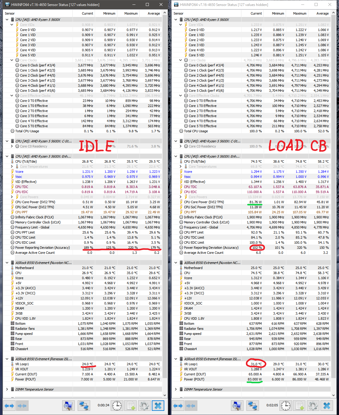Click expand-columns arrows icon in right HWiNFO window
Screen dimensions: 339x415
[x=178, y=405]
